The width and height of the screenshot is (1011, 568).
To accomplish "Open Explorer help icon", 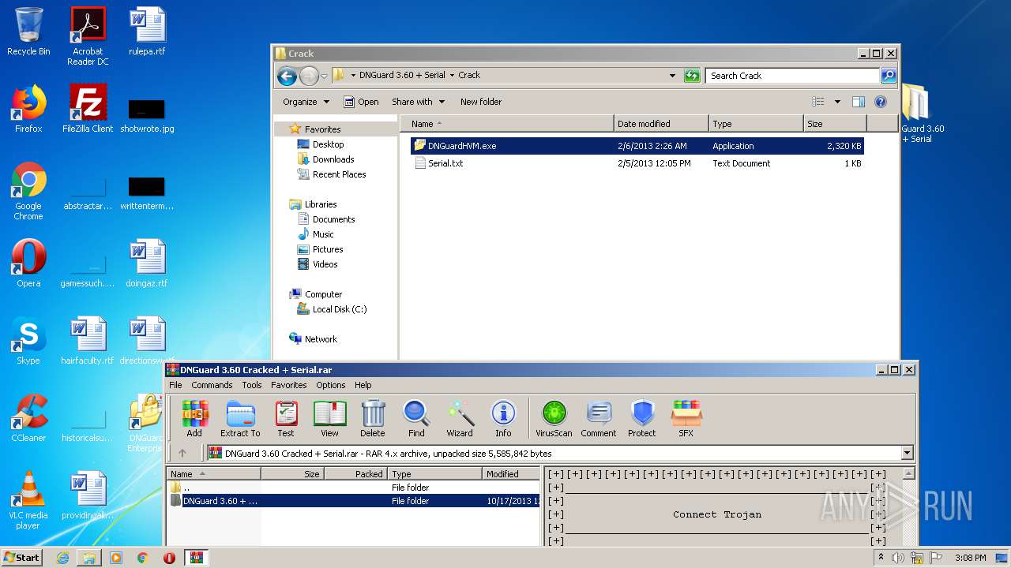I will pyautogui.click(x=881, y=102).
